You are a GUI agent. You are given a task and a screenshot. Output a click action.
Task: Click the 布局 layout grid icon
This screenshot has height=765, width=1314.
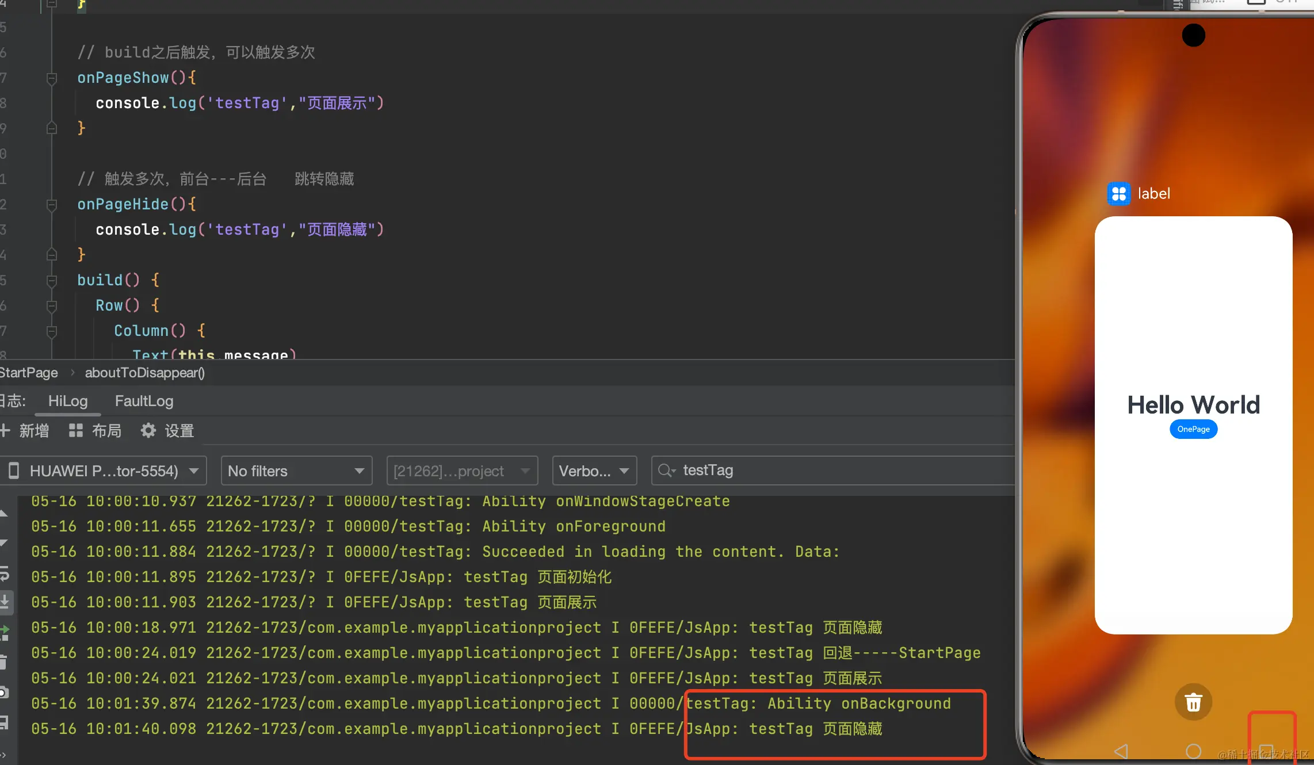tap(76, 431)
